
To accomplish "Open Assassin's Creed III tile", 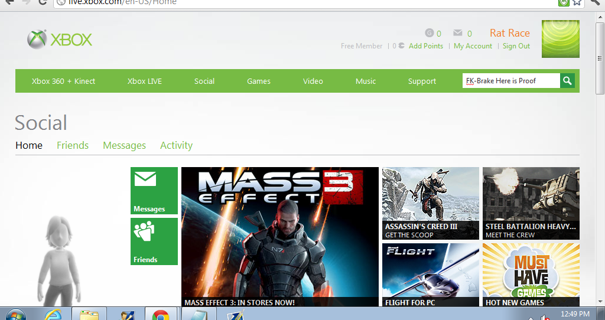I will 431,203.
